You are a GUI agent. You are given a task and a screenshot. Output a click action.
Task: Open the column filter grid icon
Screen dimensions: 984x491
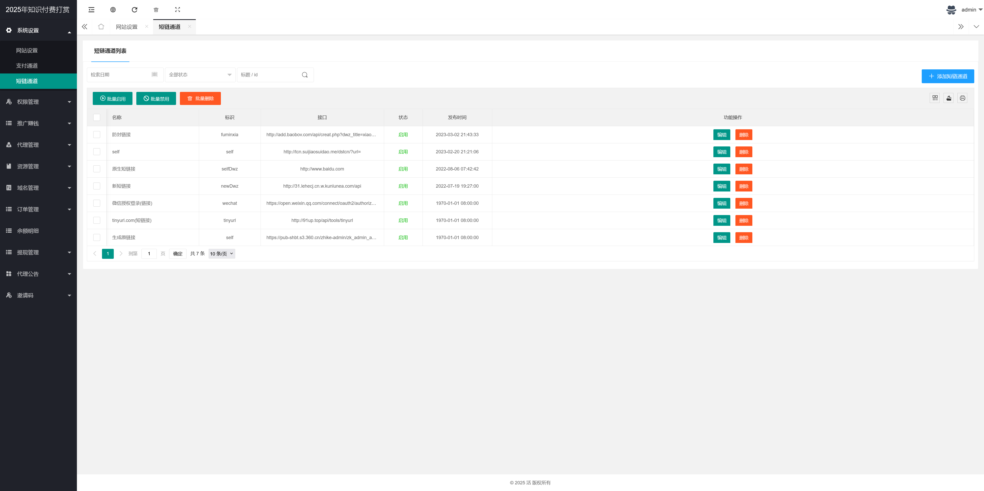tap(935, 98)
